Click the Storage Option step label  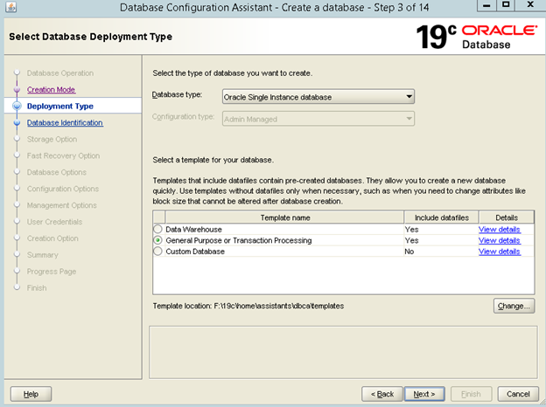point(52,139)
